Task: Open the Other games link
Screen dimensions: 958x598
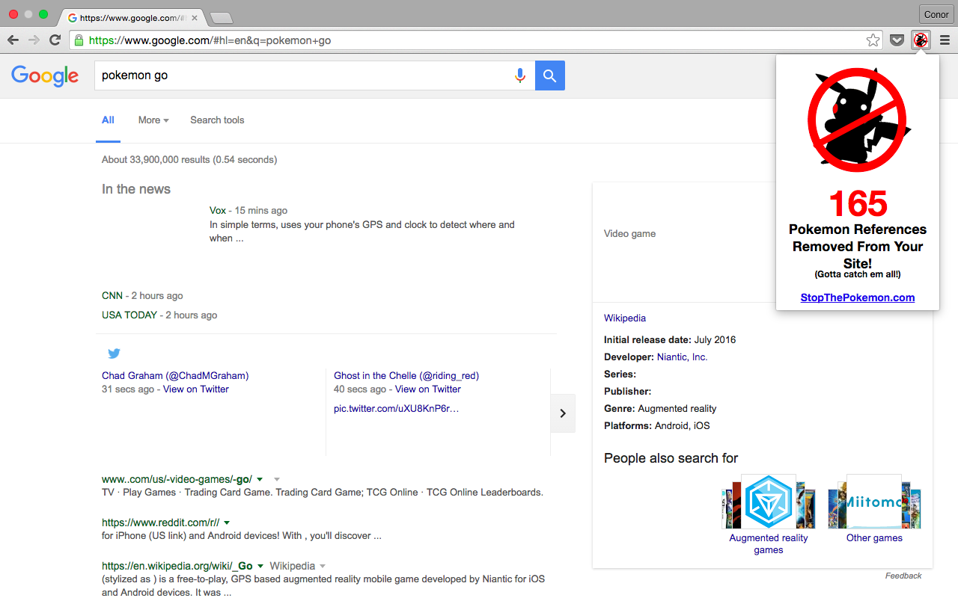Action: tap(874, 537)
